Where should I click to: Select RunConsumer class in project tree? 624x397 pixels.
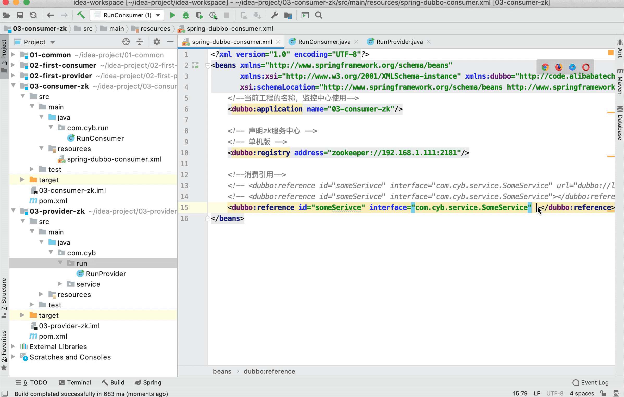pos(99,138)
